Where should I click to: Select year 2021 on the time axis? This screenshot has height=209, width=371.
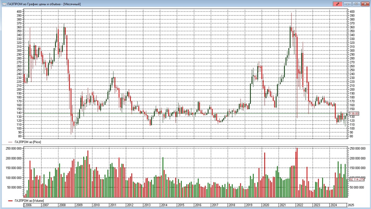point(283,205)
